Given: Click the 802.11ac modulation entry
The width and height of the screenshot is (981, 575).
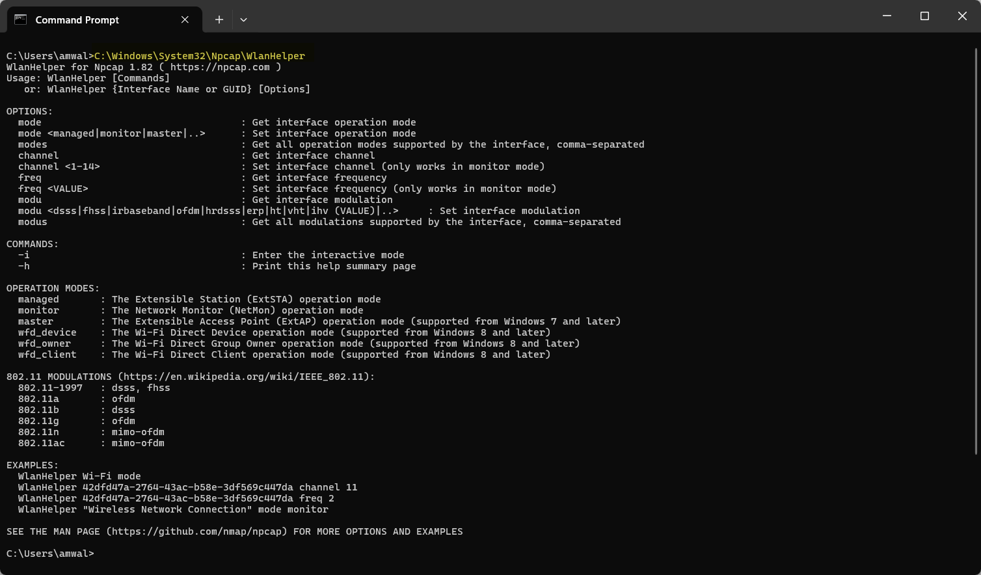Looking at the screenshot, I should tap(42, 442).
